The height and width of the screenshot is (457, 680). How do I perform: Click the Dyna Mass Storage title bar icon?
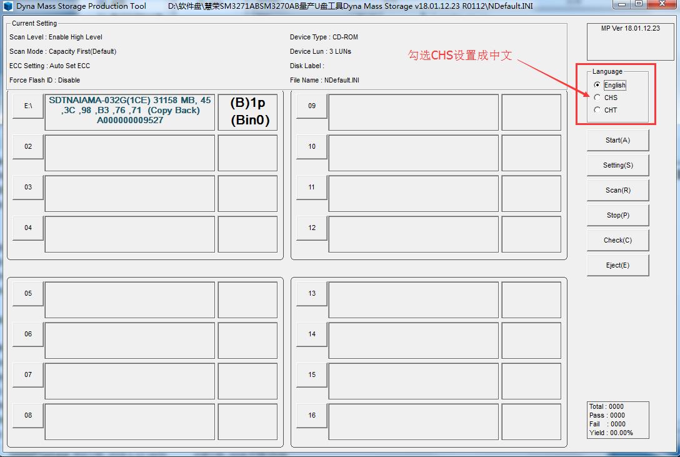coord(8,6)
